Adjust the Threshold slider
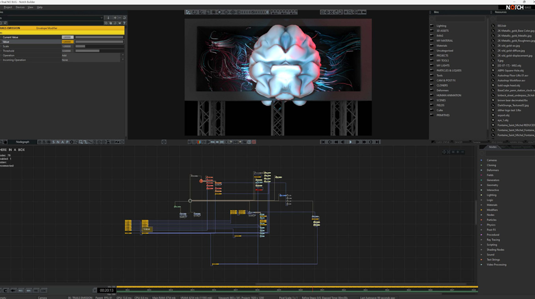Viewport: 535px width, 299px height. [99, 51]
